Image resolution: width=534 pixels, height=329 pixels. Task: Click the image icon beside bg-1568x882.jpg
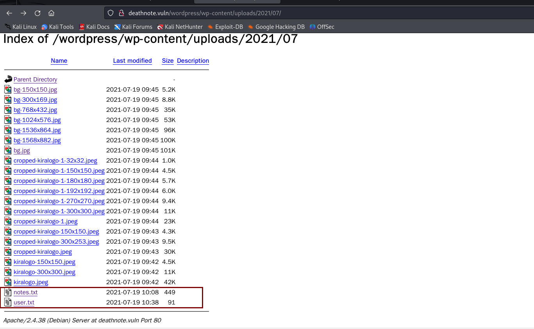pyautogui.click(x=8, y=140)
